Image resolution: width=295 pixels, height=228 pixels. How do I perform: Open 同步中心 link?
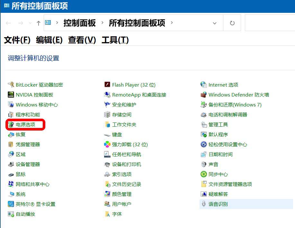(218, 174)
